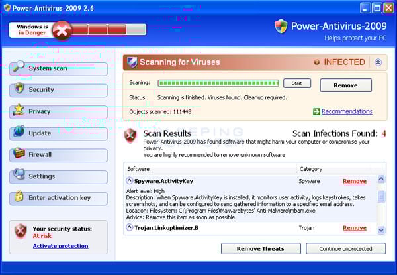
Task: Click the Spyware category cell
Action: [309, 181]
